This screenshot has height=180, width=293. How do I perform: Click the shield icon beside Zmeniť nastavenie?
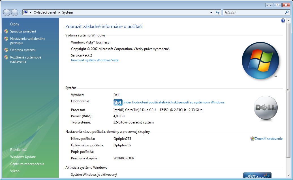coord(252,138)
